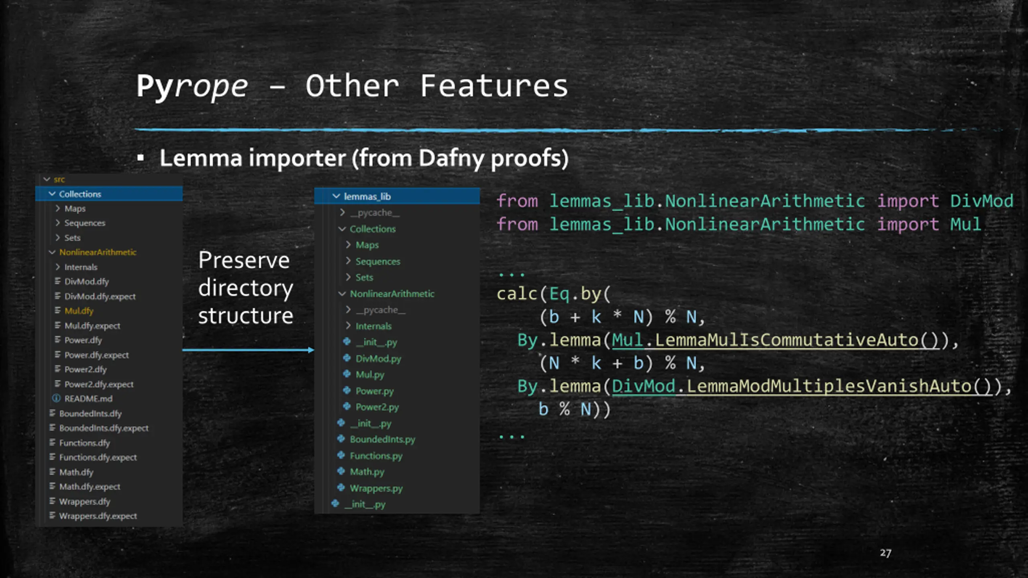Open the Wrappers.dfy.expect file

(x=98, y=516)
